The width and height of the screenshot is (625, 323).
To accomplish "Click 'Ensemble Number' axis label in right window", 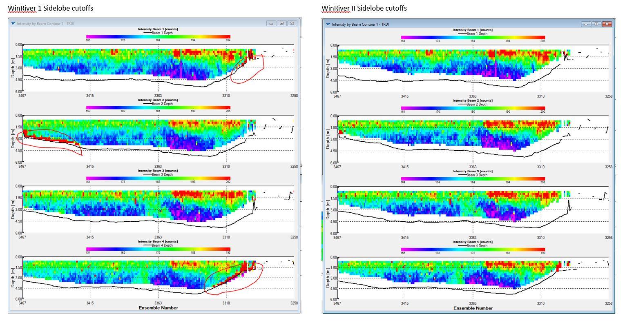I will tap(473, 308).
